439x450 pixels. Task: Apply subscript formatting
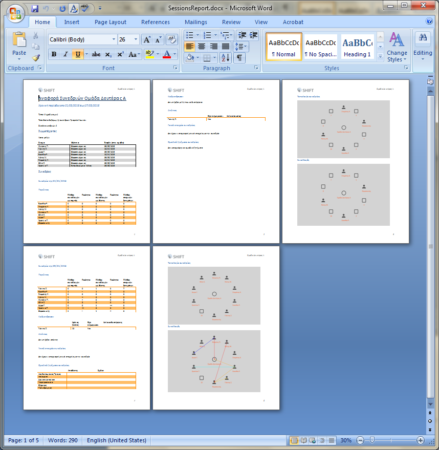(x=108, y=54)
